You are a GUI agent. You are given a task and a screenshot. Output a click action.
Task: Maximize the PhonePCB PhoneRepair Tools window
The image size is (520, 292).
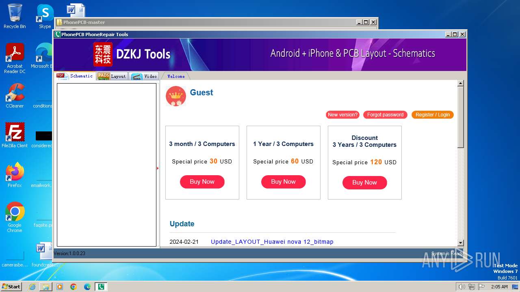(x=455, y=34)
